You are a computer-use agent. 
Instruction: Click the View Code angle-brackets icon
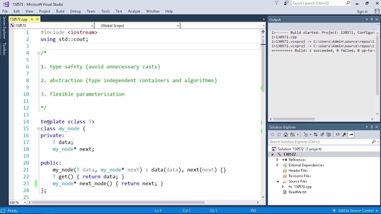[338, 135]
